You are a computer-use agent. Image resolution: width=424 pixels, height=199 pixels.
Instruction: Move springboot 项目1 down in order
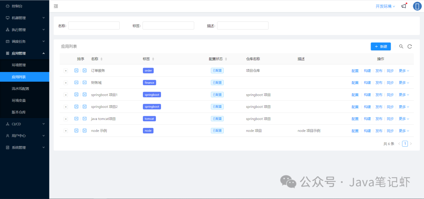pyautogui.click(x=84, y=95)
